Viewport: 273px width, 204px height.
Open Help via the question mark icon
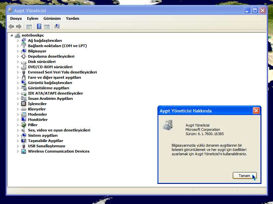39,26
